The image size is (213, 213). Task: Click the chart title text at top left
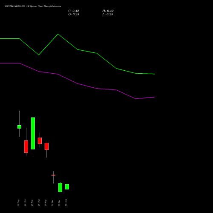(x=33, y=6)
